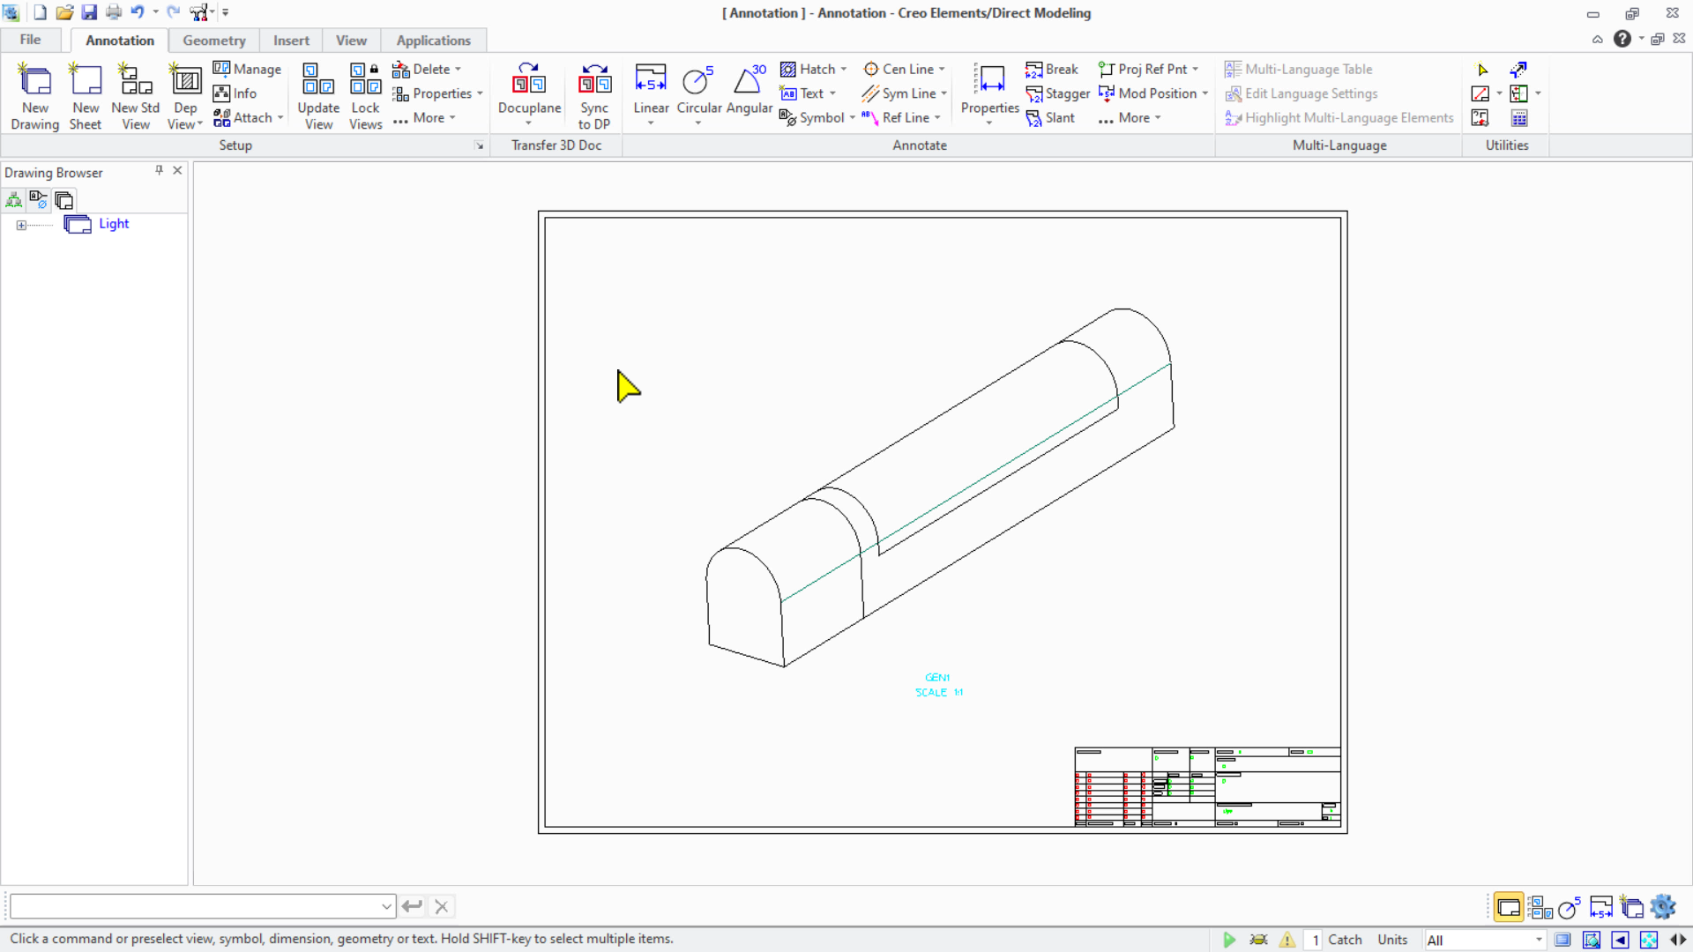Click the Stagger dimension tool
The width and height of the screenshot is (1693, 952).
pyautogui.click(x=1058, y=93)
